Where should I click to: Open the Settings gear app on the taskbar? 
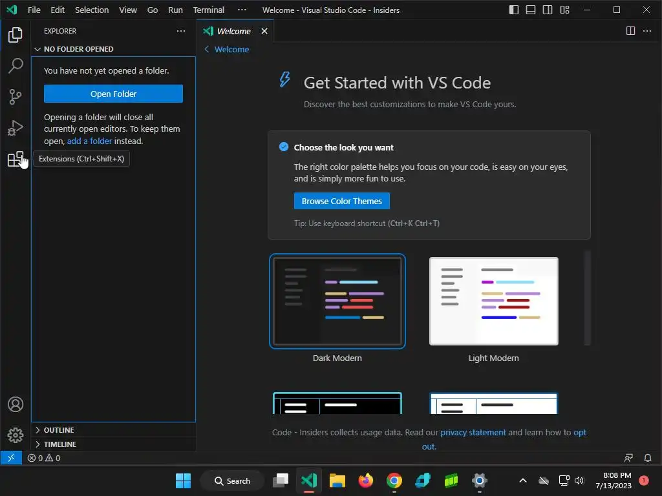tap(479, 480)
